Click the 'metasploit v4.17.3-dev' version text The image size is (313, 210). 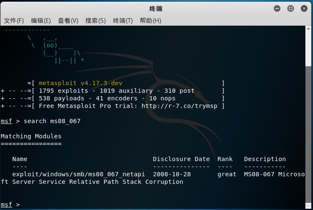tap(80, 83)
